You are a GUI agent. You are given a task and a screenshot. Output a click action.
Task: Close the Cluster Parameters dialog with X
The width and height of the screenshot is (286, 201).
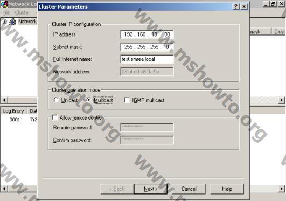point(244,6)
